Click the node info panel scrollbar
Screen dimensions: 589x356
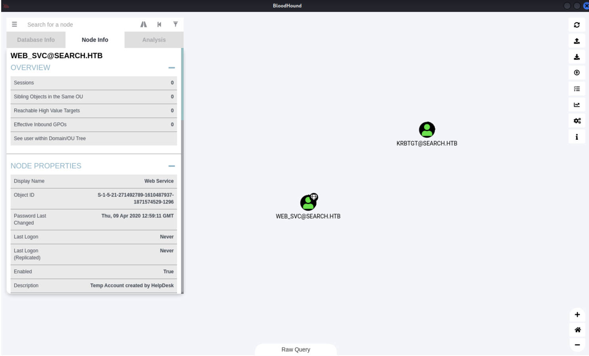click(x=182, y=84)
